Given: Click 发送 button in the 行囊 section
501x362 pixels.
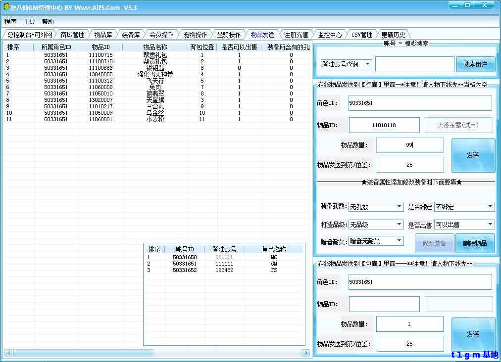Looking at the screenshot, I should 473,155.
